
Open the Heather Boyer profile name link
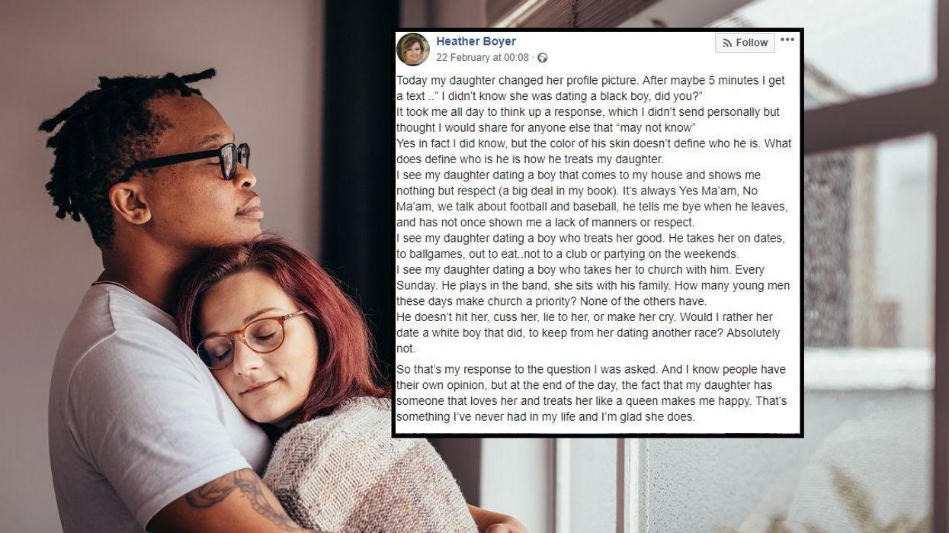pos(476,41)
